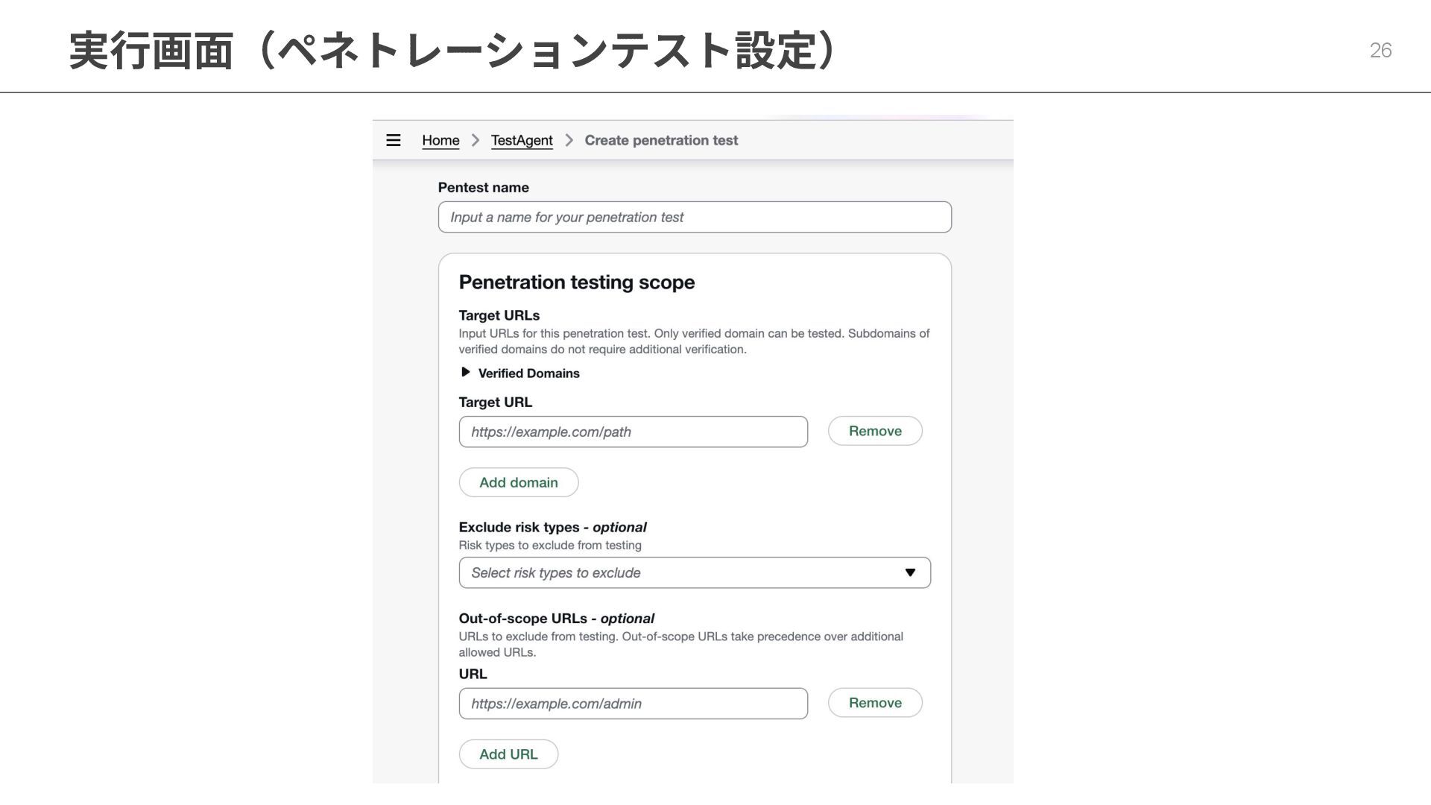
Task: Go to Home breadcrumb link
Action: tap(440, 140)
